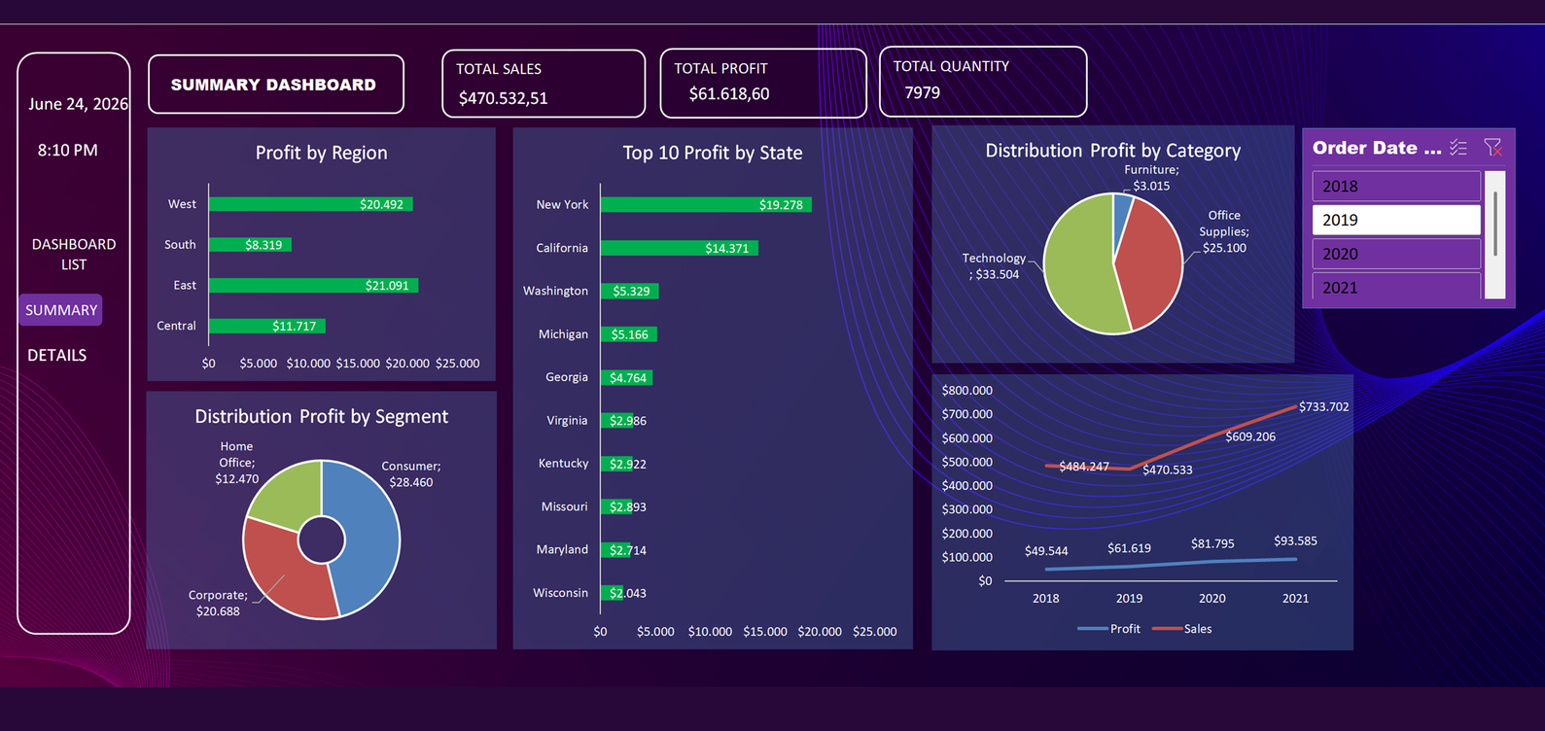Clear the Order Date slicer filter

(1492, 148)
